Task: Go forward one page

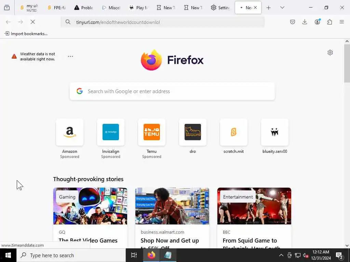Action: 21,22
